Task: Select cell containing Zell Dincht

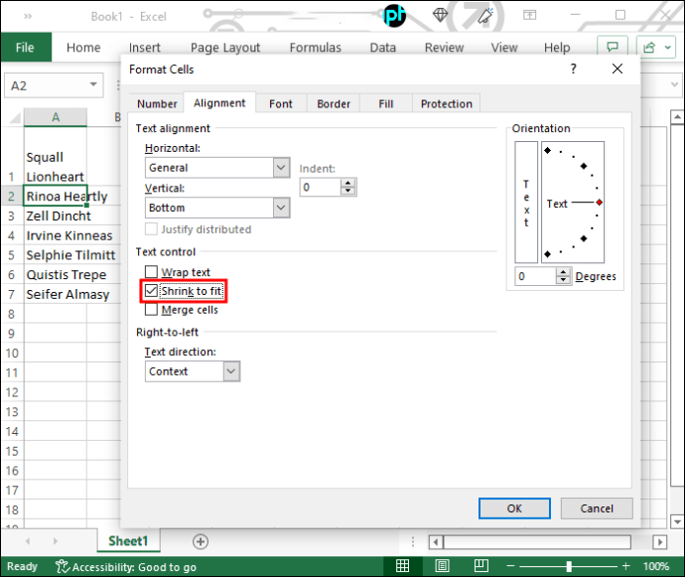Action: [x=55, y=216]
